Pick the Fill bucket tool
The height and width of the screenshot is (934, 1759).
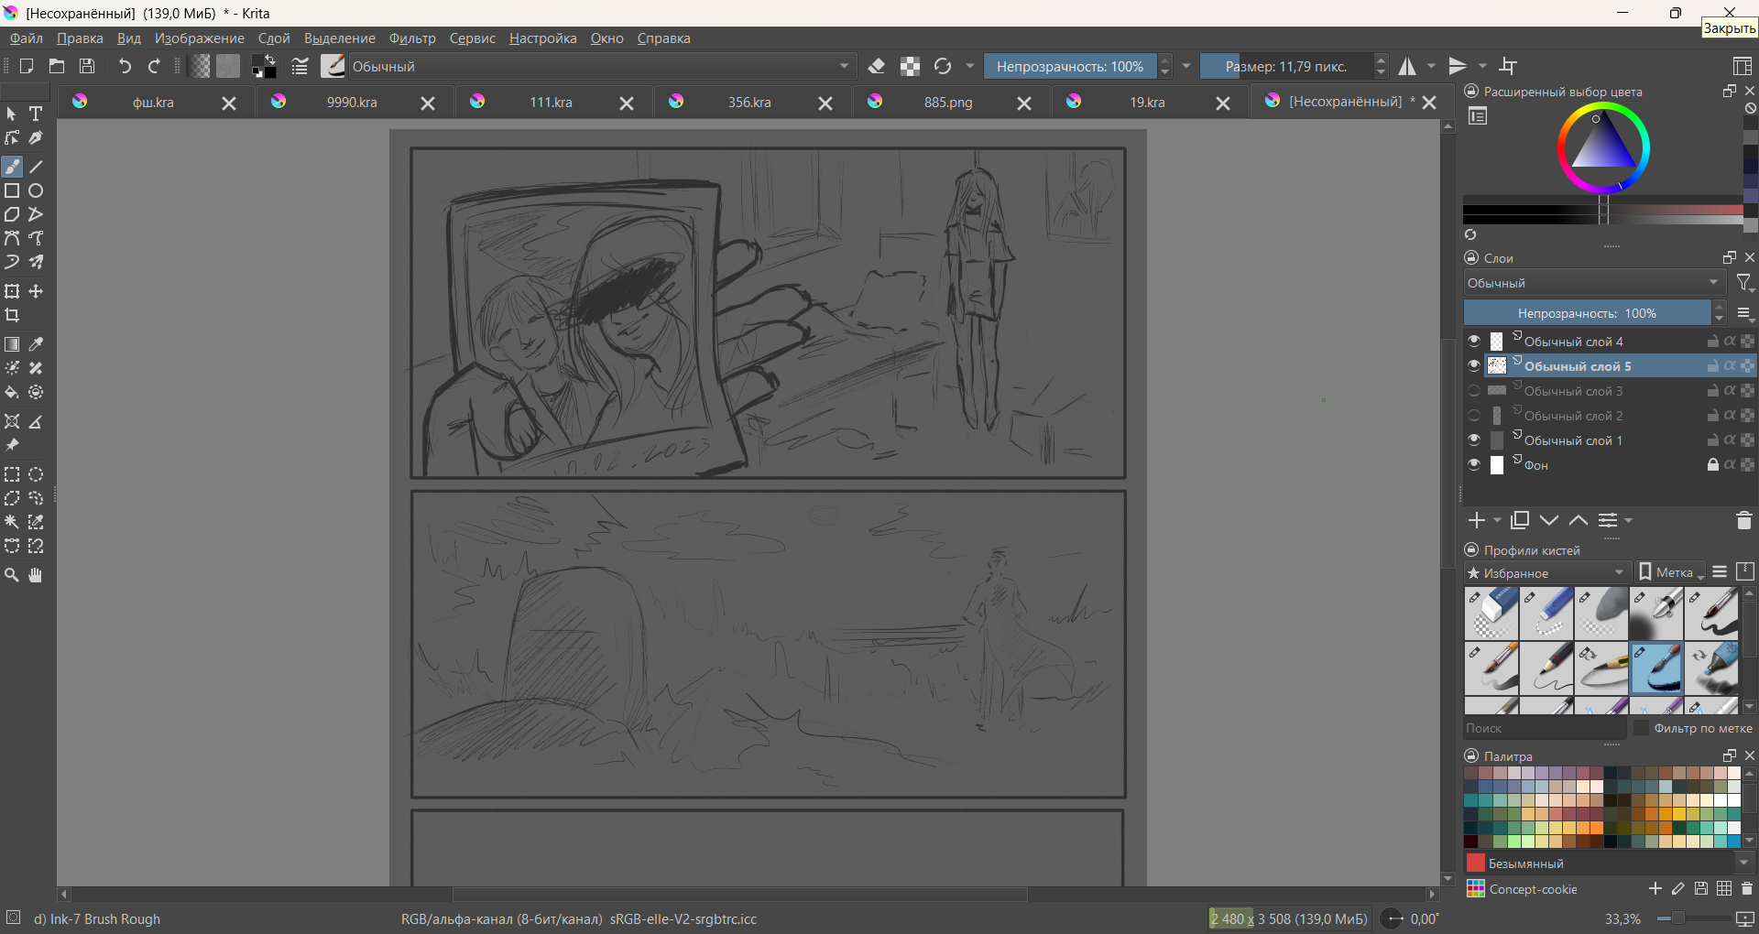click(x=12, y=393)
